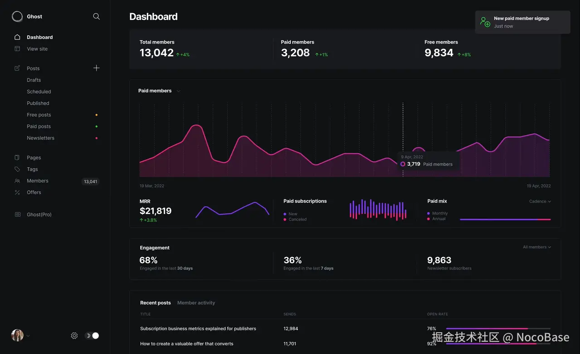
Task: Click the Monthly legend entry
Action: pos(437,213)
